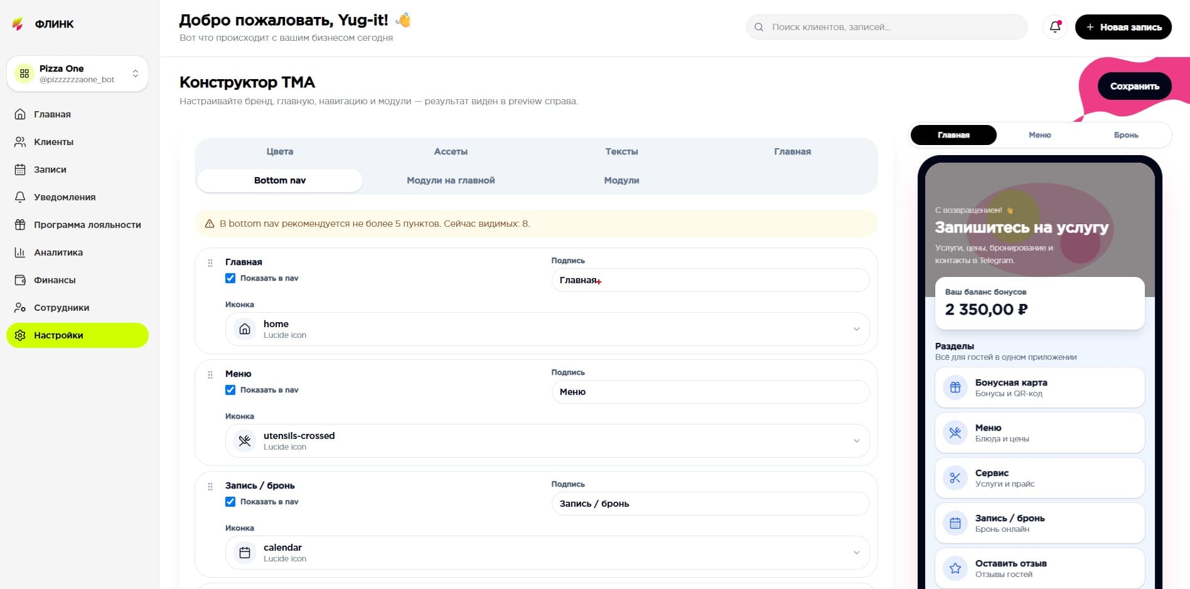1190x589 pixels.
Task: Click the Сохранить button
Action: tap(1134, 86)
